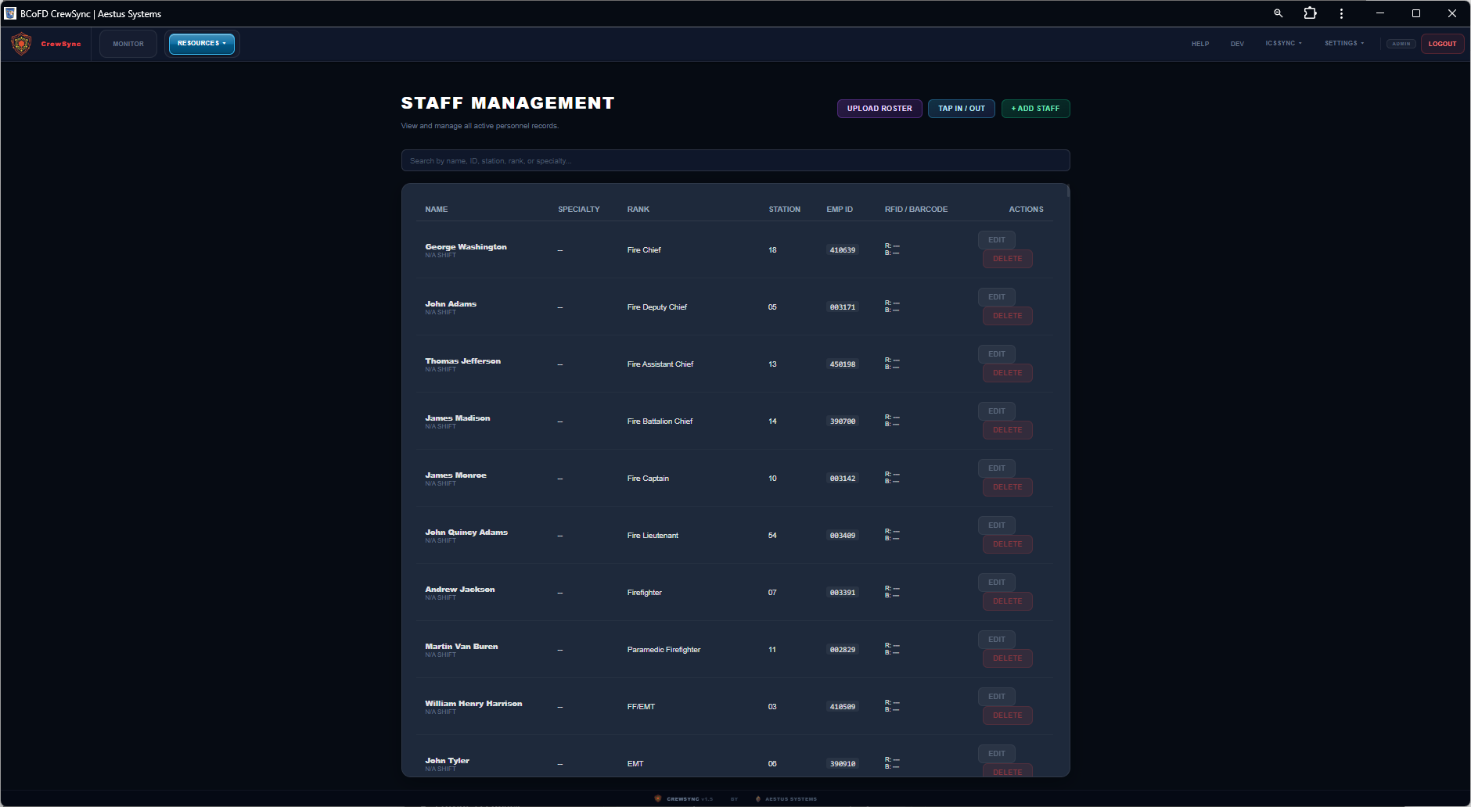Delete Martin Van Buren's record

1007,658
